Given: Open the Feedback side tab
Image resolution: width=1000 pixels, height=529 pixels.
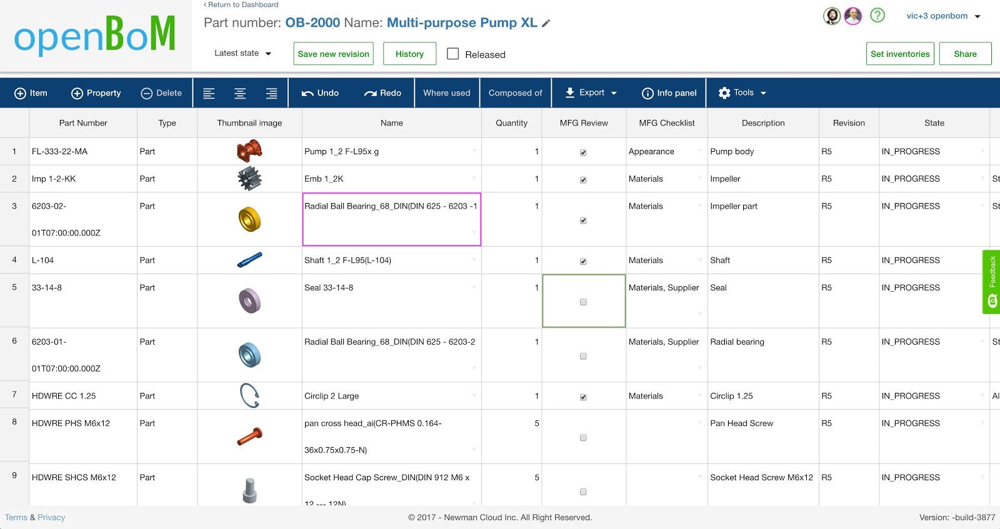Looking at the screenshot, I should click(991, 282).
